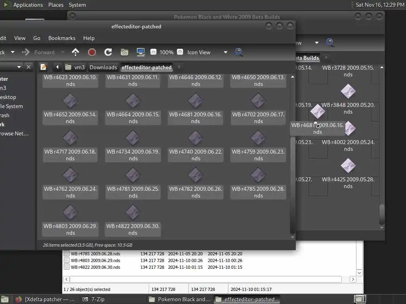Open the Bookmarks menu
Viewport: 406px width, 304px height.
61,38
